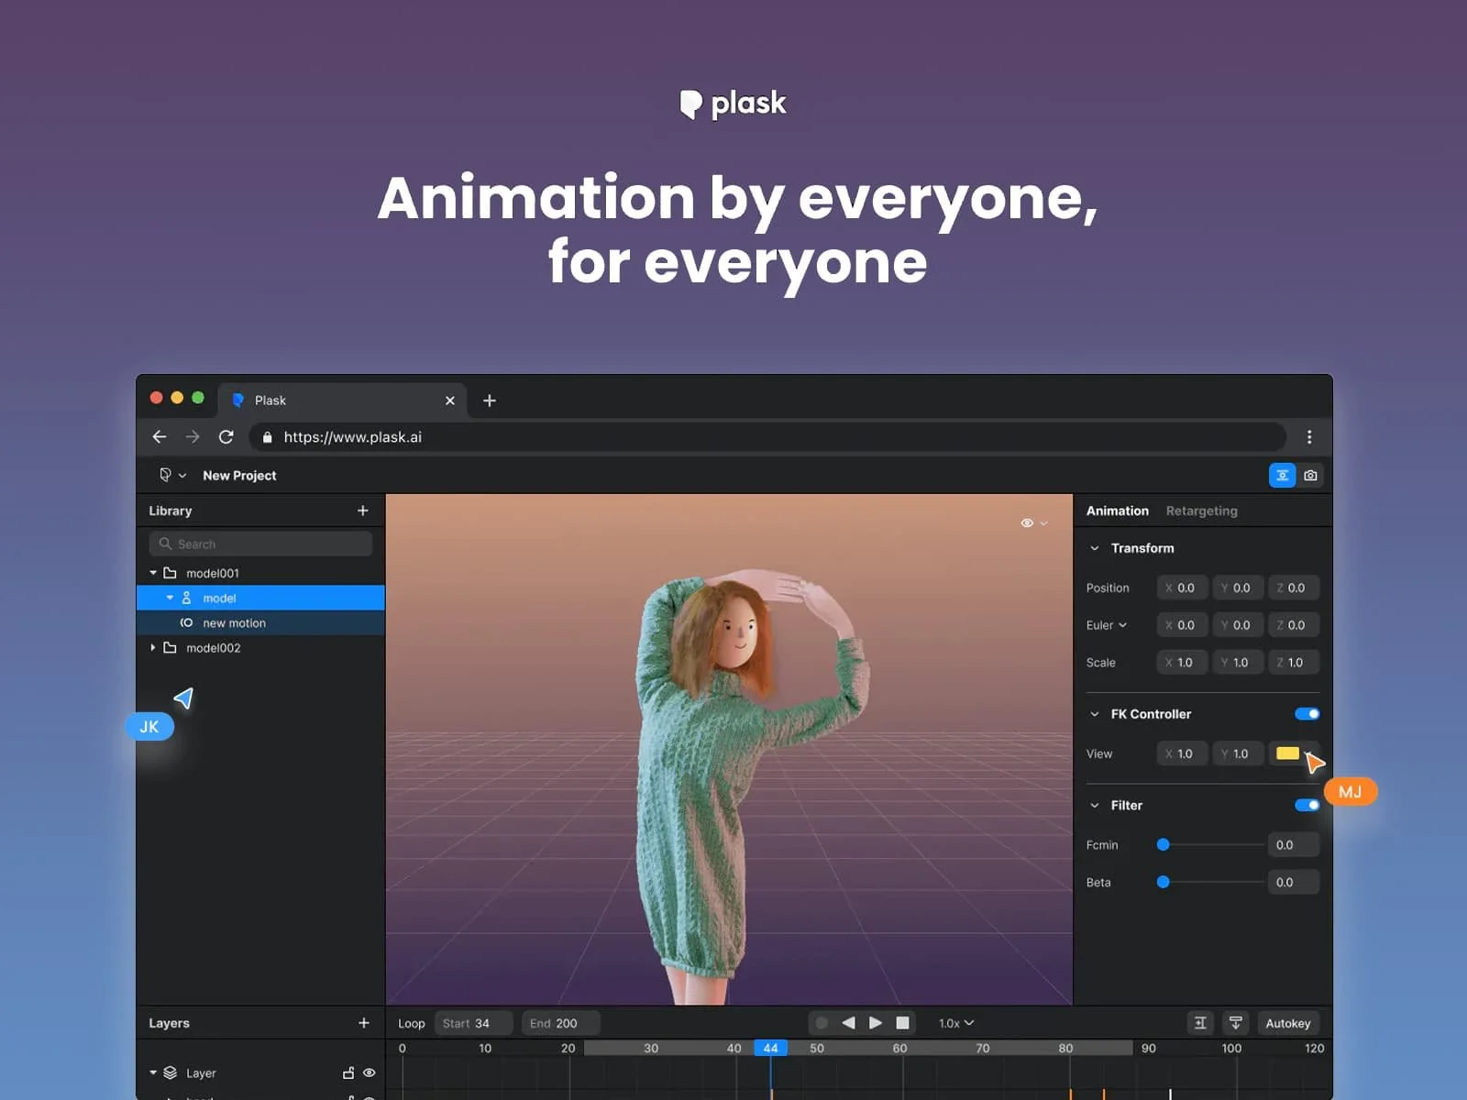
Task: Collapse the model001 folder
Action: [x=153, y=572]
